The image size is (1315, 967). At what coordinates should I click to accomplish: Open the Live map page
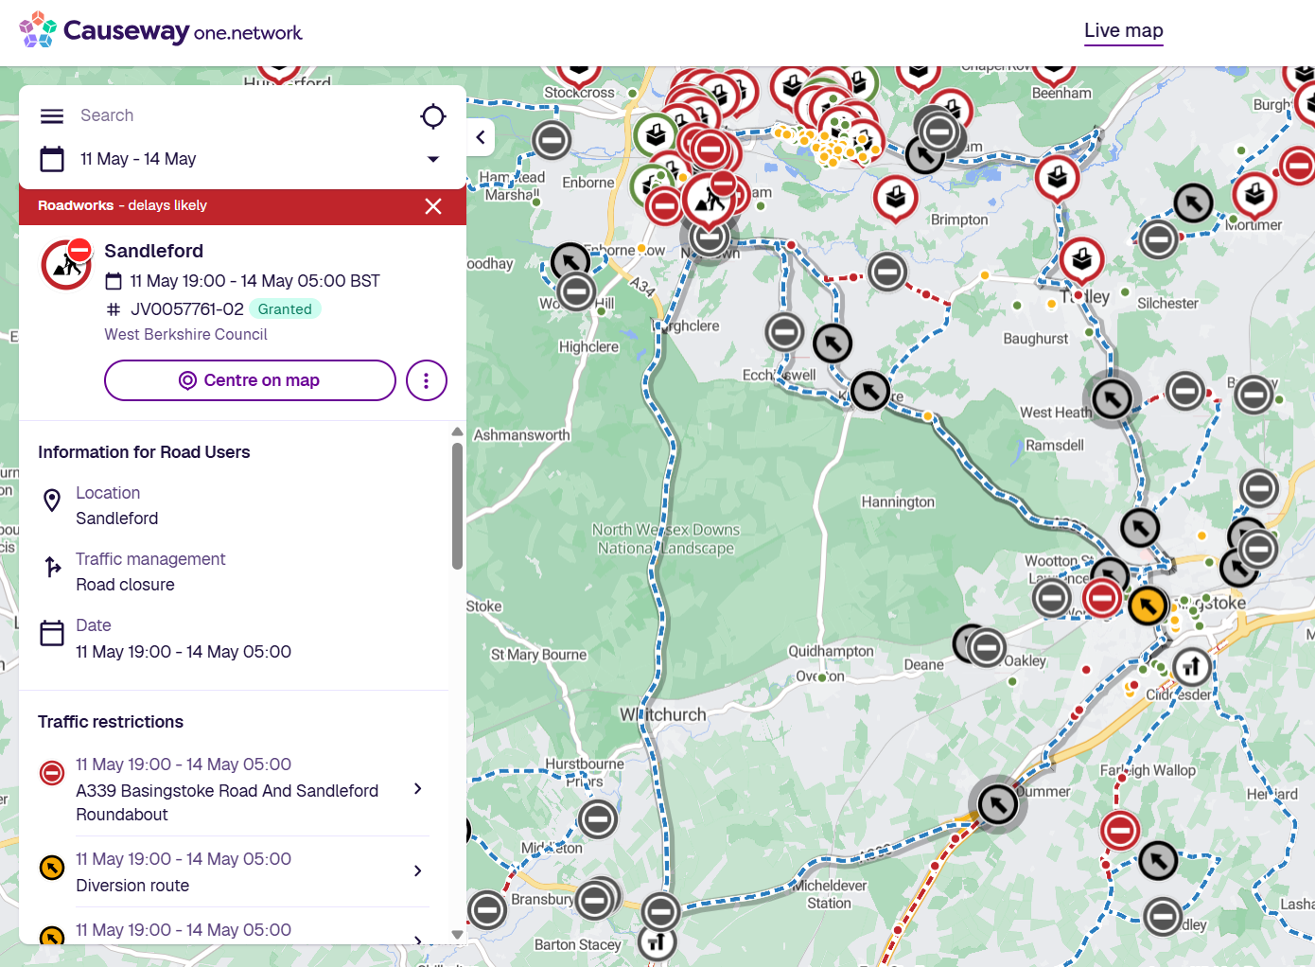click(1123, 30)
